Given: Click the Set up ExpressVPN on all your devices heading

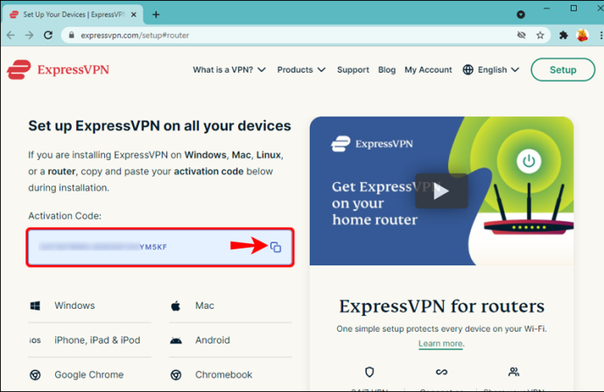Looking at the screenshot, I should [x=159, y=126].
